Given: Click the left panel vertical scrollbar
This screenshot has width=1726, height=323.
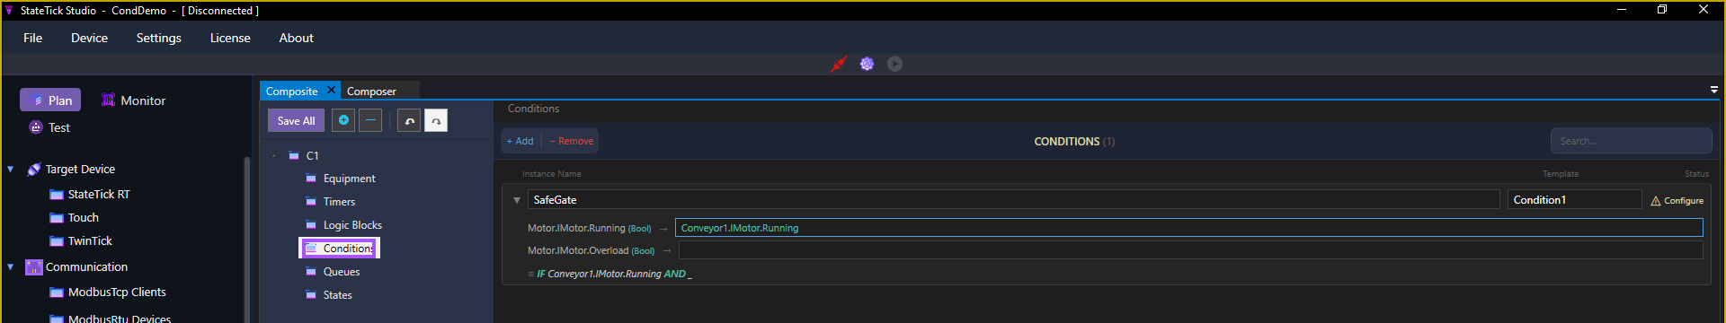Looking at the screenshot, I should click(247, 239).
